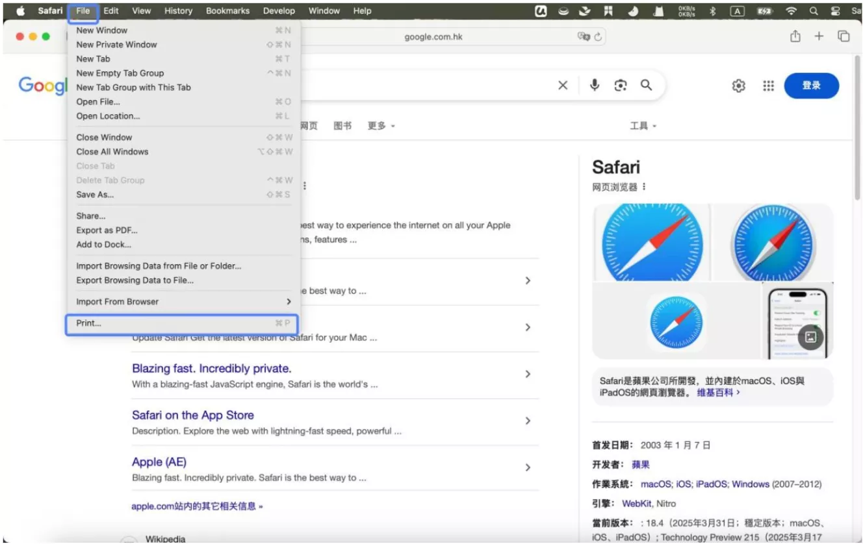Open the Bookmarks menu
This screenshot has width=863, height=544.
click(227, 10)
